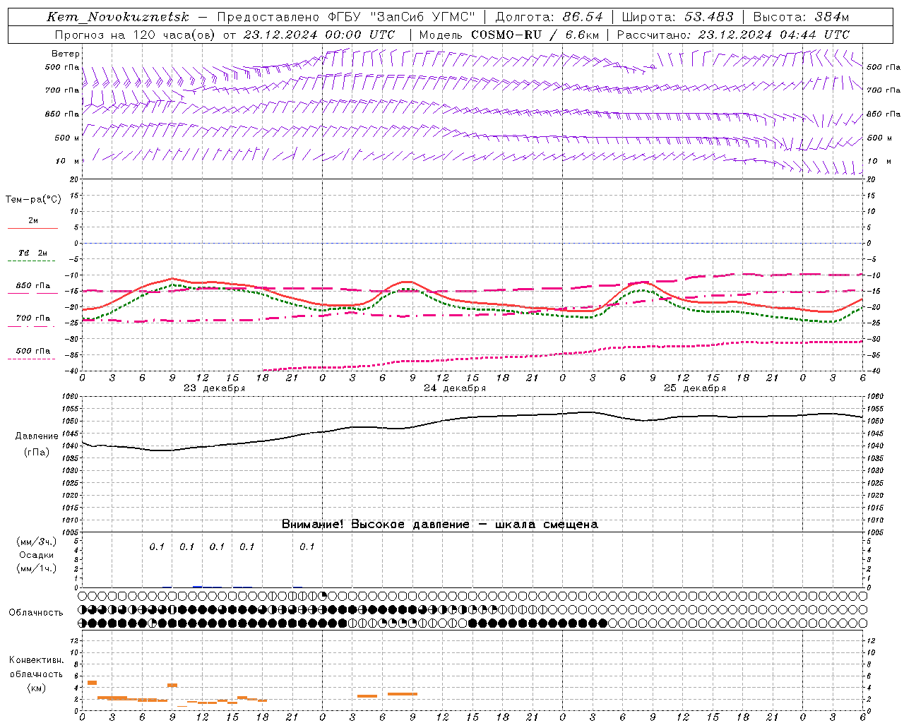Click the Осадки precipitation label
Screen dimensions: 904x723
pyautogui.click(x=37, y=555)
